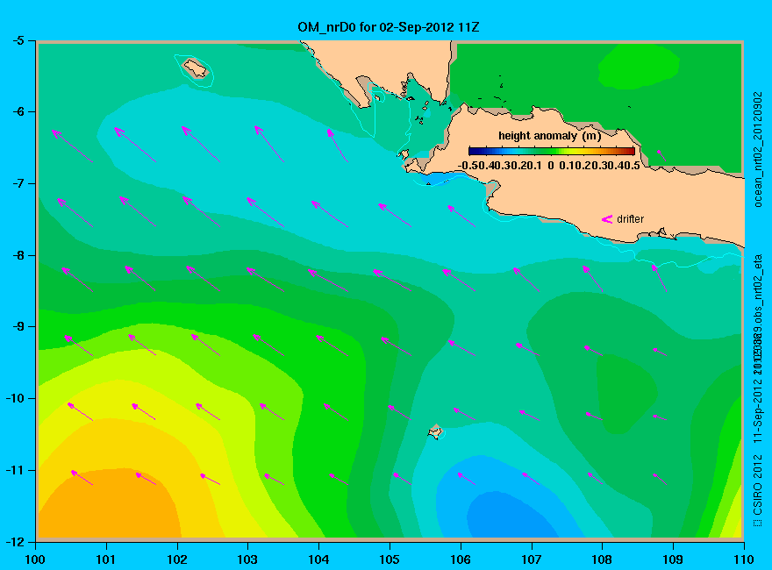
Task: Click the y-axis label "-10"
Action: (x=15, y=398)
